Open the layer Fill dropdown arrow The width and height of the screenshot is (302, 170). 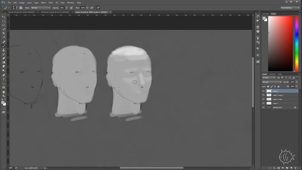pos(297,86)
